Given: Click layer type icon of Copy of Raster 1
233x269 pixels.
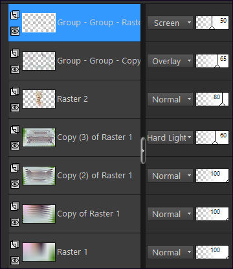Looking at the screenshot, I should [15, 206].
